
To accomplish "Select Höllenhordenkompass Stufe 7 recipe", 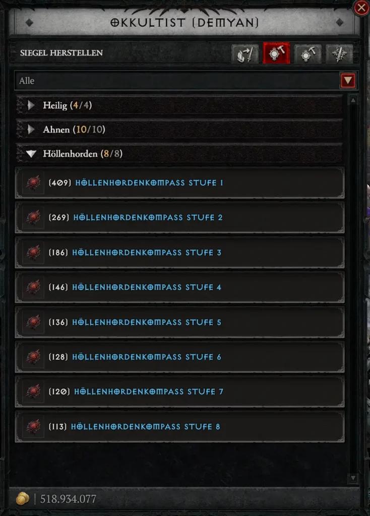I will [180, 392].
